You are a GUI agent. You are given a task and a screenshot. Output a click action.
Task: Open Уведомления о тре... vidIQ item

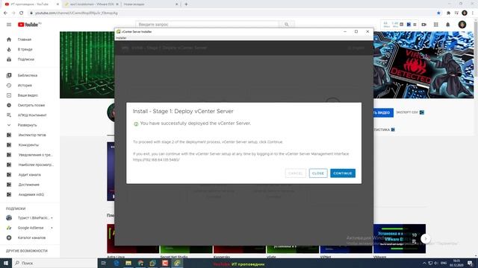point(35,155)
